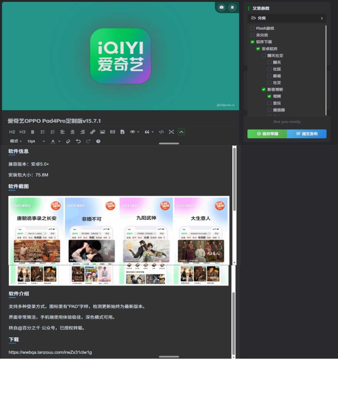Align text center
338x393 pixels.
point(73,132)
